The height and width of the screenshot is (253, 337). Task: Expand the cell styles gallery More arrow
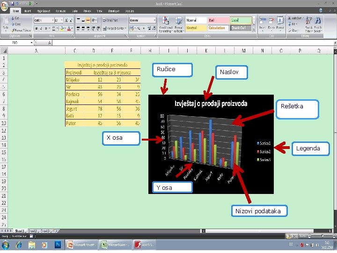coord(254,30)
